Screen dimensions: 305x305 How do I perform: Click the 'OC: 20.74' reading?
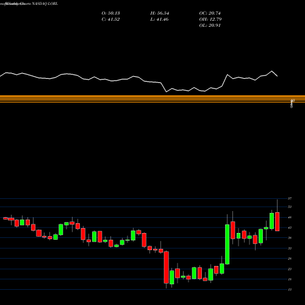(210, 13)
